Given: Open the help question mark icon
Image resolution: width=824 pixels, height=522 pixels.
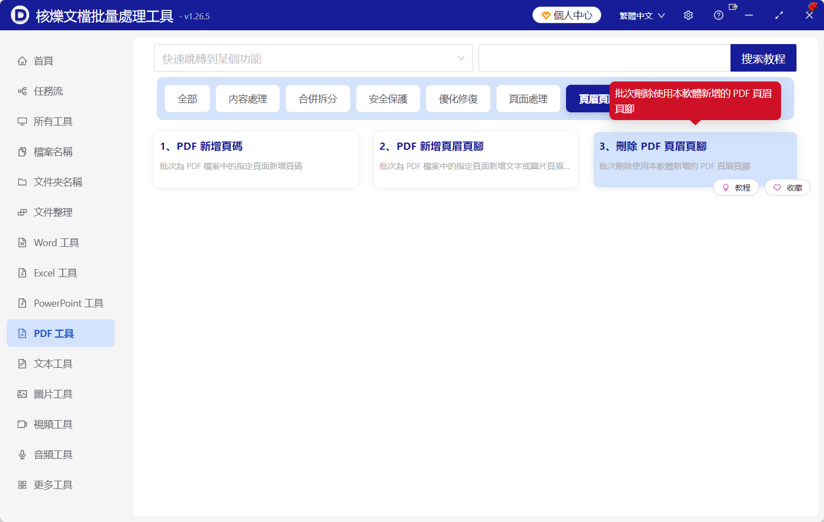Looking at the screenshot, I should pos(718,15).
